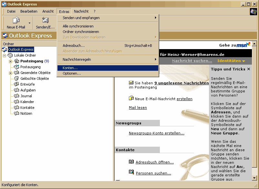Viewport: 259px width, 189px height.
Task: Expand the Posteingang tree node
Action: coord(10,61)
